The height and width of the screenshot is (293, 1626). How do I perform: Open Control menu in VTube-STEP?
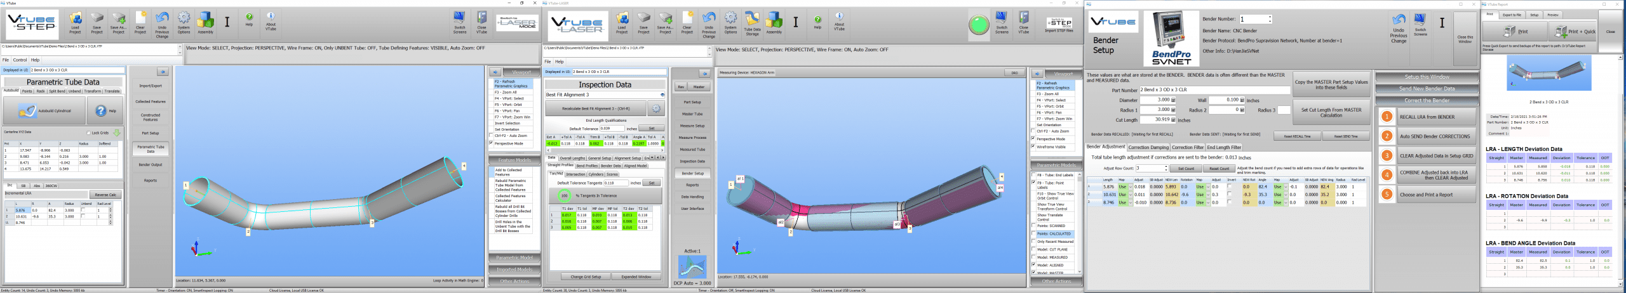(x=20, y=60)
